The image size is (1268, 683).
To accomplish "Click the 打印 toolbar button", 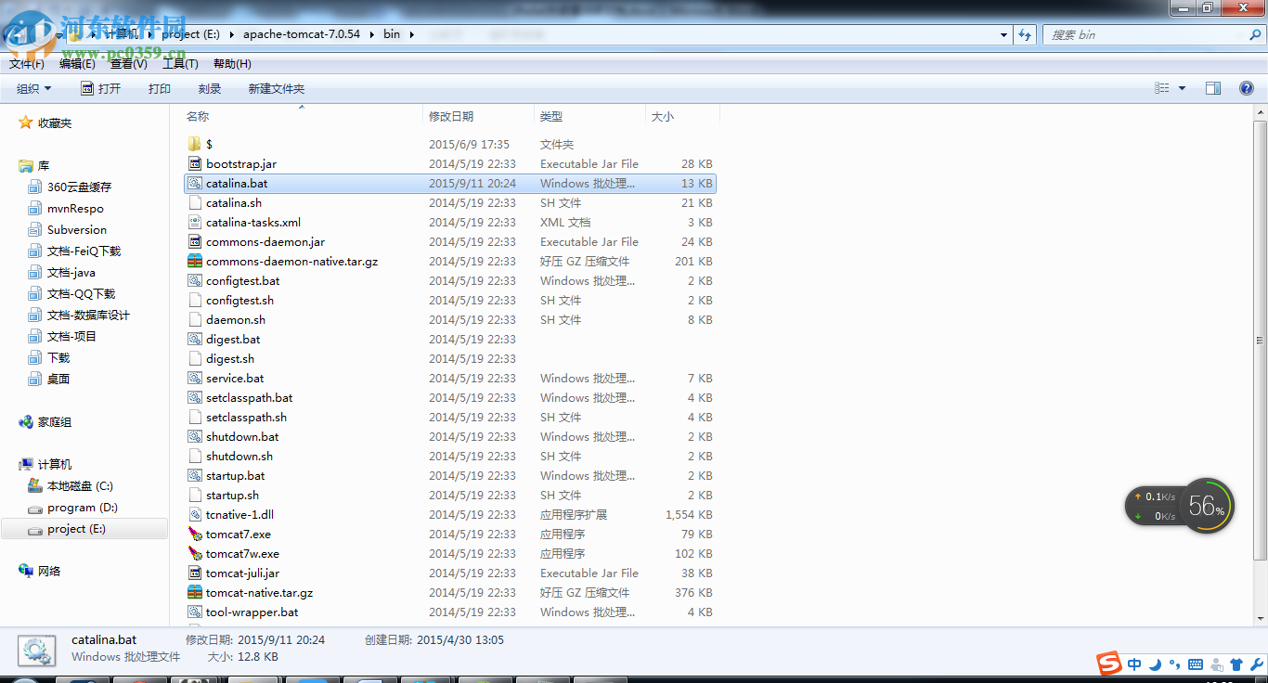I will click(x=160, y=88).
